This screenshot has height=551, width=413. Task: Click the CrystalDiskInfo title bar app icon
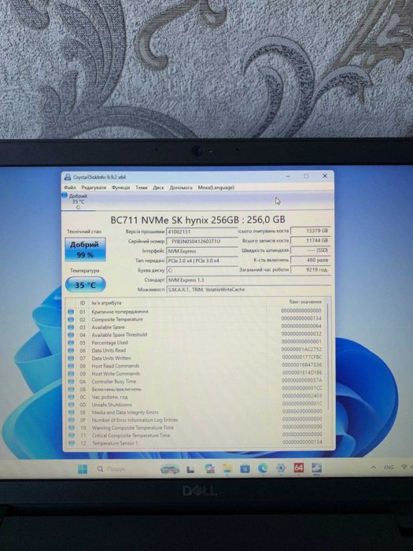tap(67, 177)
